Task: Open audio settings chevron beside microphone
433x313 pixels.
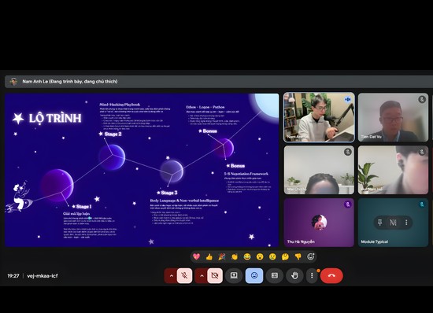Action: [x=171, y=275]
